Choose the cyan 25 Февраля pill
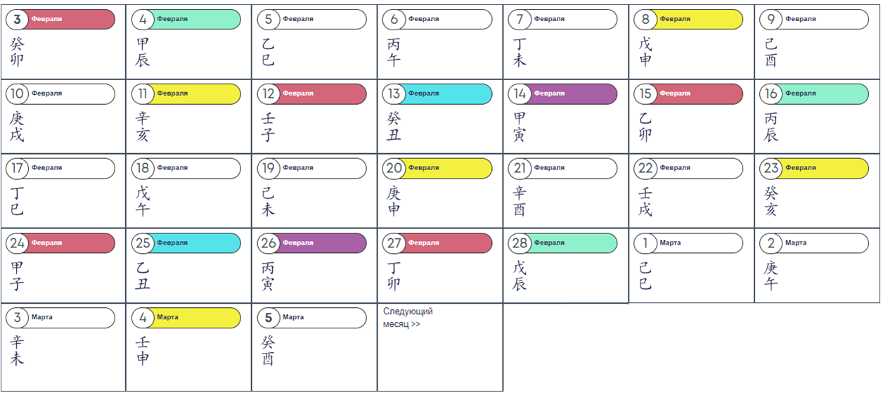Image resolution: width=883 pixels, height=393 pixels. (186, 243)
